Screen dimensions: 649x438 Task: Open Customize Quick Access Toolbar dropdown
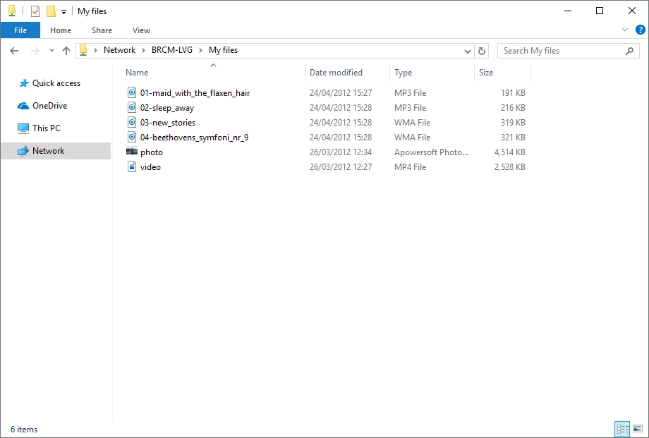coord(63,11)
